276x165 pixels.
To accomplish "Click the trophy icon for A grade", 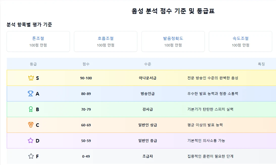I will (x=31, y=93).
